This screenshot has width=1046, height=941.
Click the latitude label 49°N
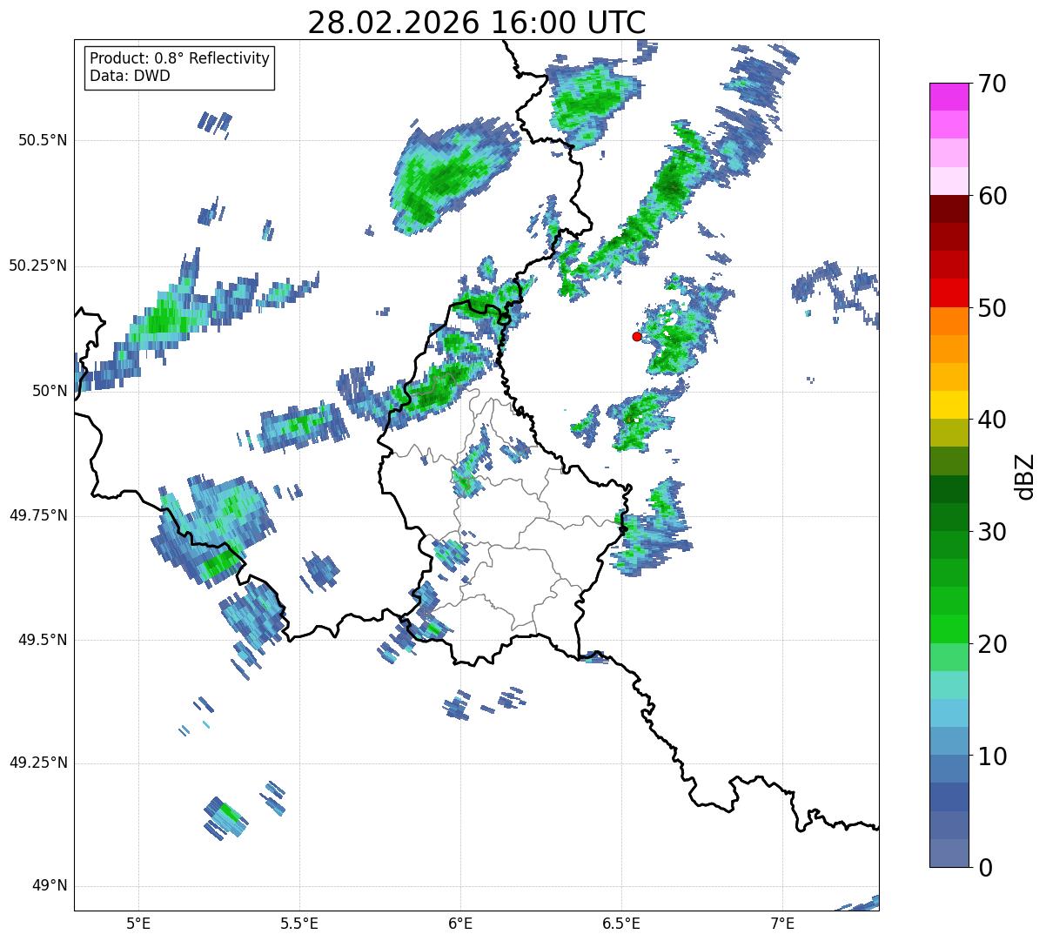click(x=50, y=886)
